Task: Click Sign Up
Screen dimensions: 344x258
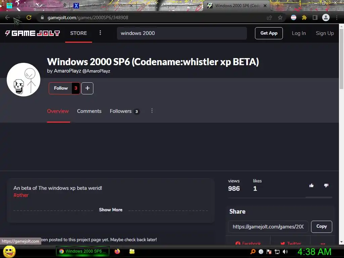Action: coord(325,33)
